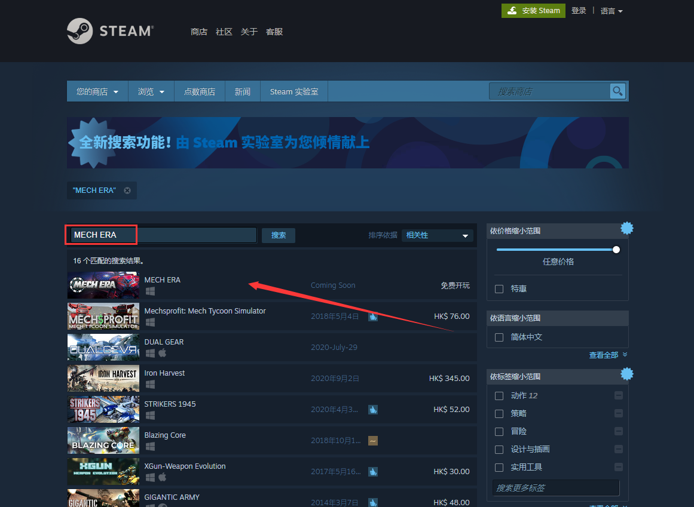Exclude the 动作 tag with minus icon
The height and width of the screenshot is (507, 694).
coord(619,395)
